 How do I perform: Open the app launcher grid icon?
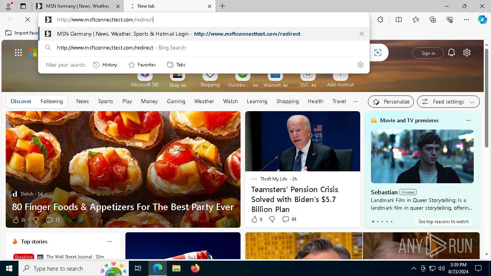pos(18,53)
